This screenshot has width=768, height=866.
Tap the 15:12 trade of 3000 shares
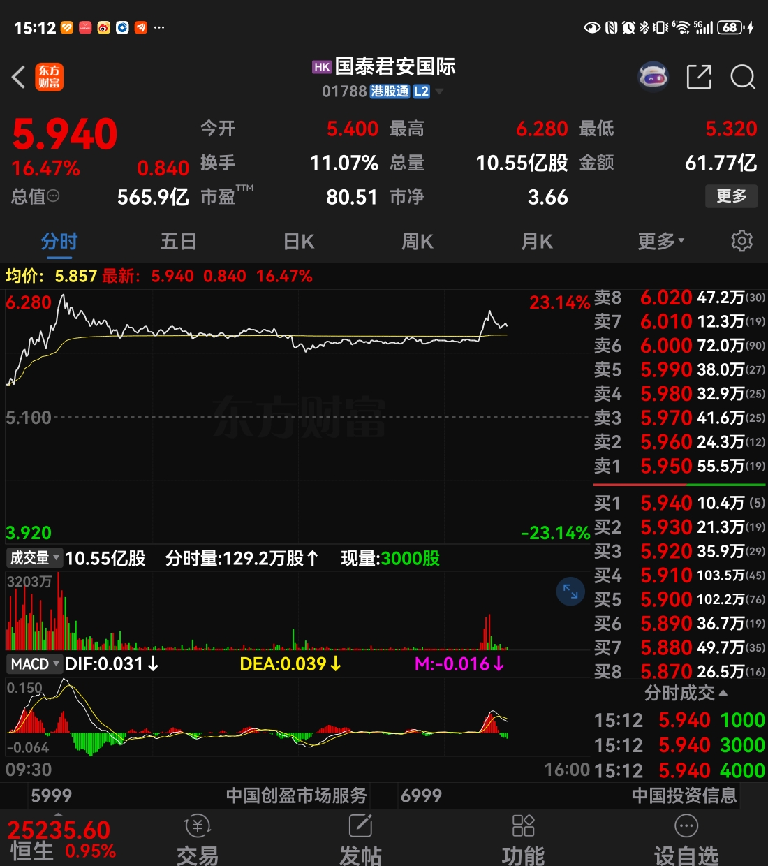(x=679, y=745)
